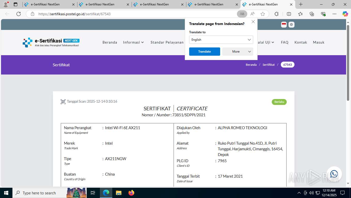The height and width of the screenshot is (198, 351).
Task: Open FAQ page
Action: click(x=285, y=42)
